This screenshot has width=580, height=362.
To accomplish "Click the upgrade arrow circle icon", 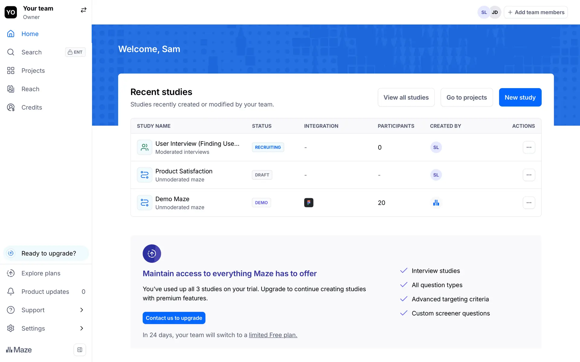I will click(152, 253).
